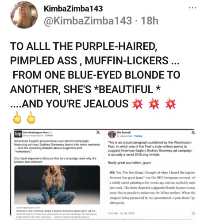The image size is (208, 222).
Task: Follow The Washington Post account
Action: click(x=49, y=135)
